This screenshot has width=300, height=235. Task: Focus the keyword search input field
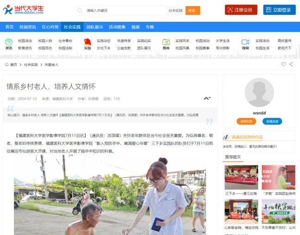(x=125, y=10)
